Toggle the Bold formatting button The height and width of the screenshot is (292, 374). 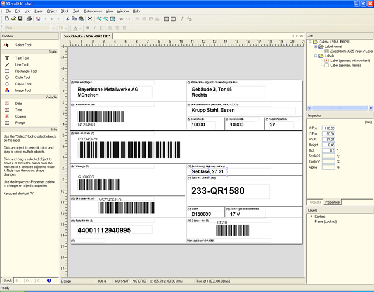[x=88, y=28]
